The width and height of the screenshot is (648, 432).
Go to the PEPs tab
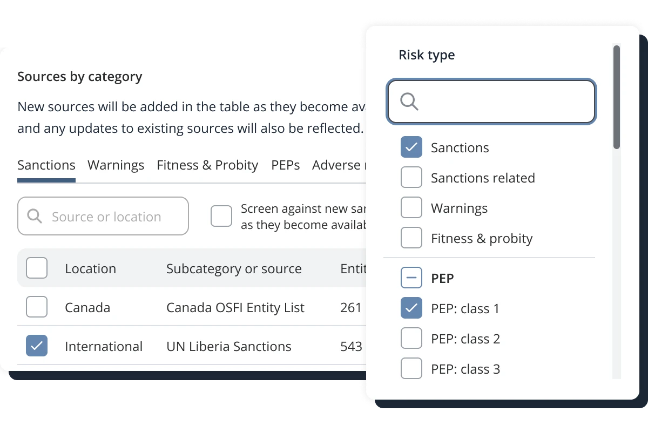(286, 165)
